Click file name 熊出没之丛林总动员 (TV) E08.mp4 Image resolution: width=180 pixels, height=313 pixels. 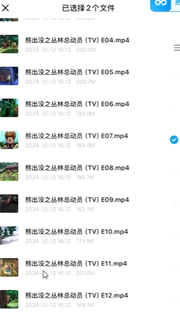click(x=77, y=168)
